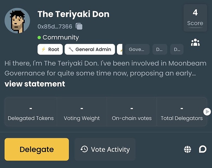
Task: Click the lightning bolt Root icon
Action: pyautogui.click(x=43, y=49)
